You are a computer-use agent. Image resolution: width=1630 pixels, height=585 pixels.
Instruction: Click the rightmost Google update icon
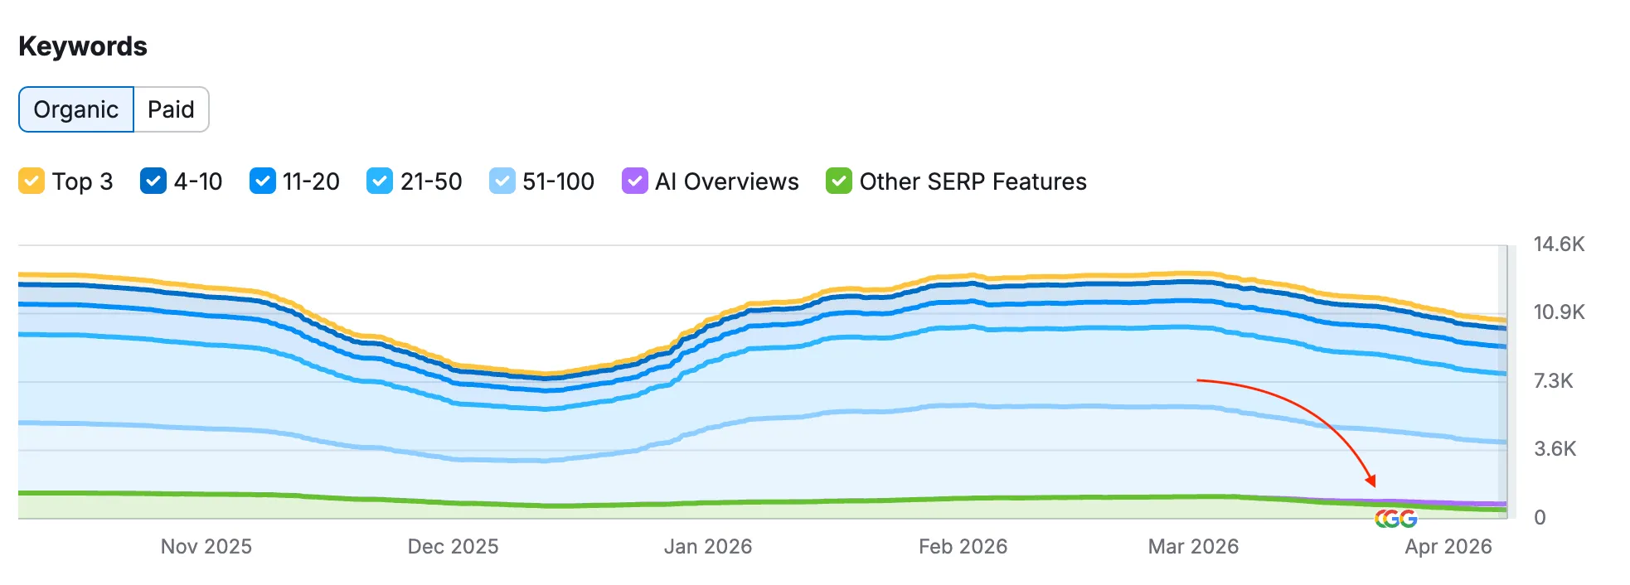[1409, 520]
